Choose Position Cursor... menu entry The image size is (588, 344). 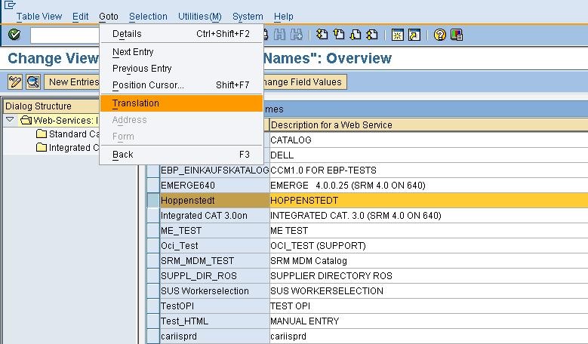(x=181, y=84)
